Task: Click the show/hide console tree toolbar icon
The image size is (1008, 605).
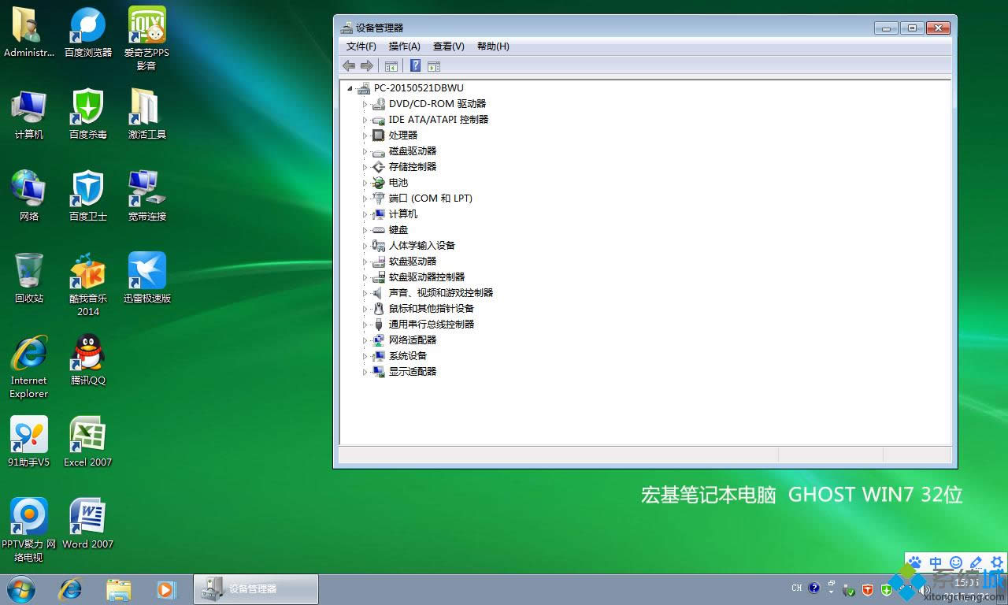Action: tap(391, 66)
